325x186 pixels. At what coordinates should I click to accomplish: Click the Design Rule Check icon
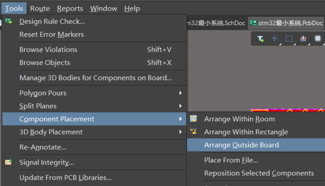tap(9, 21)
